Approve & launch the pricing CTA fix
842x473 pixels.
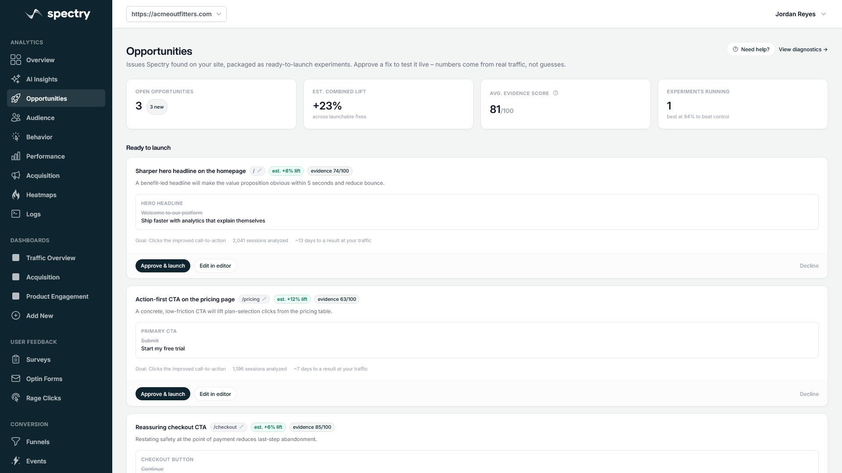click(163, 394)
